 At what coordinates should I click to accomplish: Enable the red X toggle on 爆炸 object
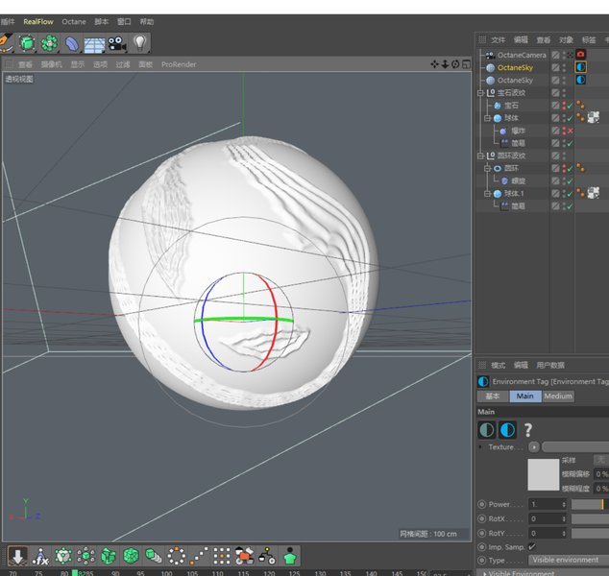pos(570,131)
